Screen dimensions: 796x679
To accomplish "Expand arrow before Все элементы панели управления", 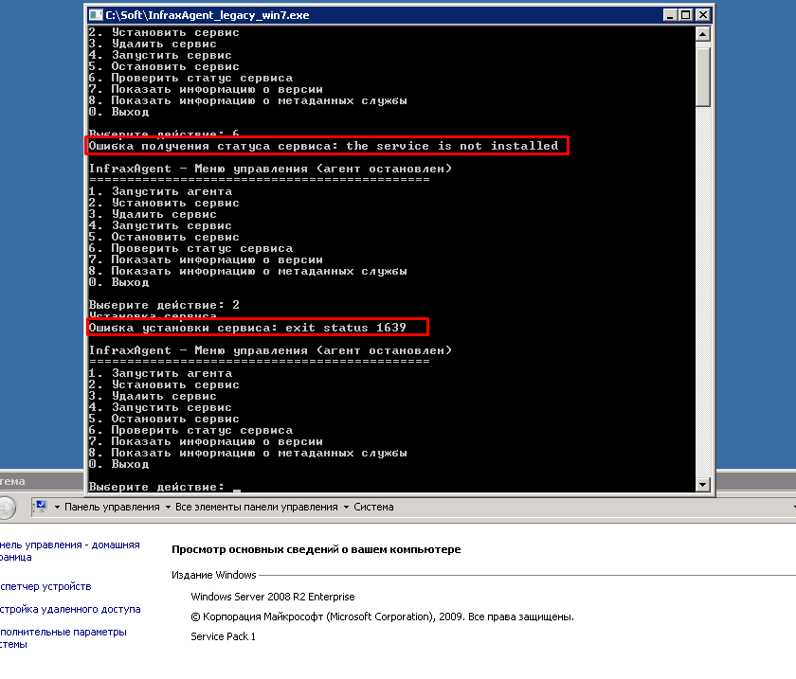I will (168, 508).
